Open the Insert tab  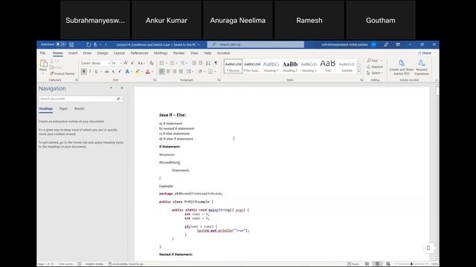[x=73, y=53]
